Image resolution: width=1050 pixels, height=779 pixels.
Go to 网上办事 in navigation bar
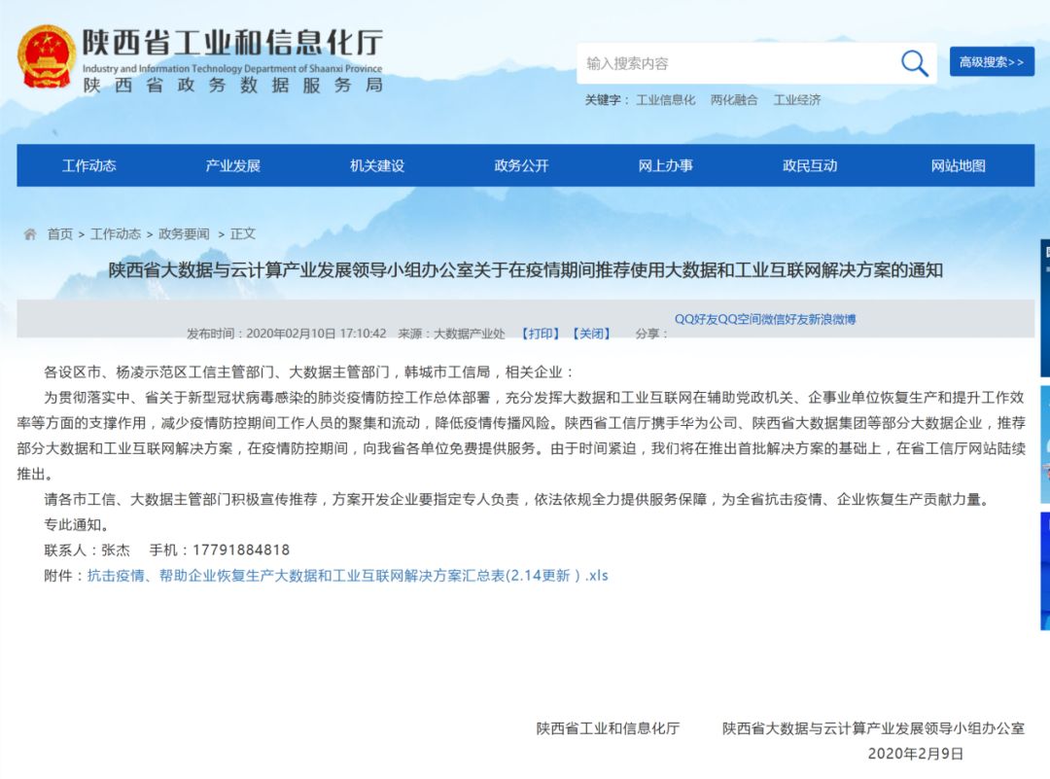coord(666,165)
